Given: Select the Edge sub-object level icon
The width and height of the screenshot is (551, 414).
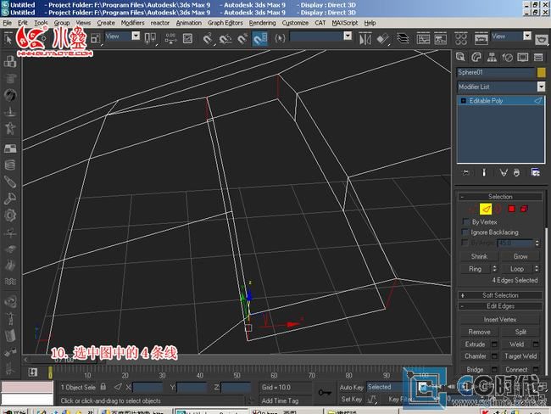Looking at the screenshot, I should (486, 209).
